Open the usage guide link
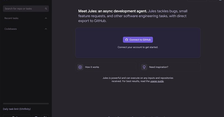 point(157,81)
